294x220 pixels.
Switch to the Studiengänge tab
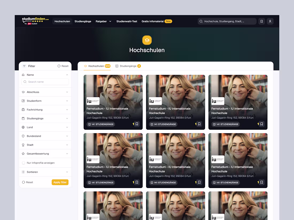point(128,66)
